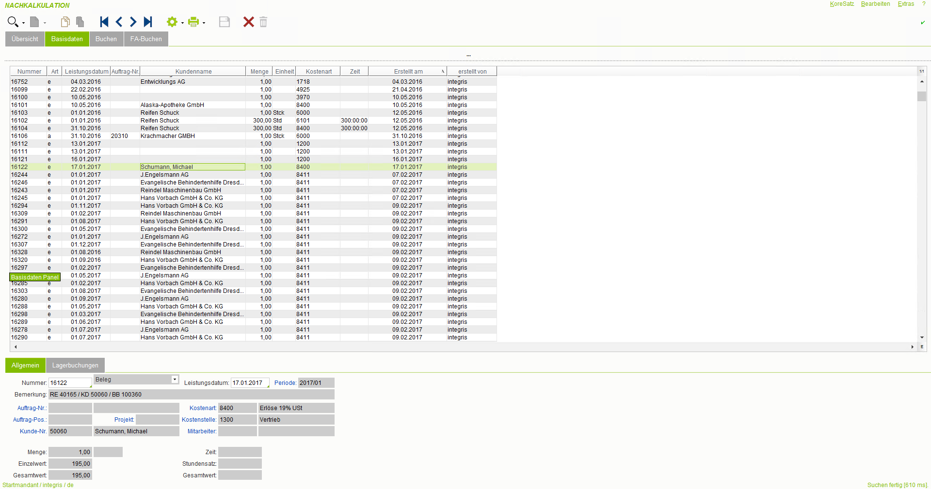Click the table scroll up arrow
931x489 pixels.
coord(922,82)
